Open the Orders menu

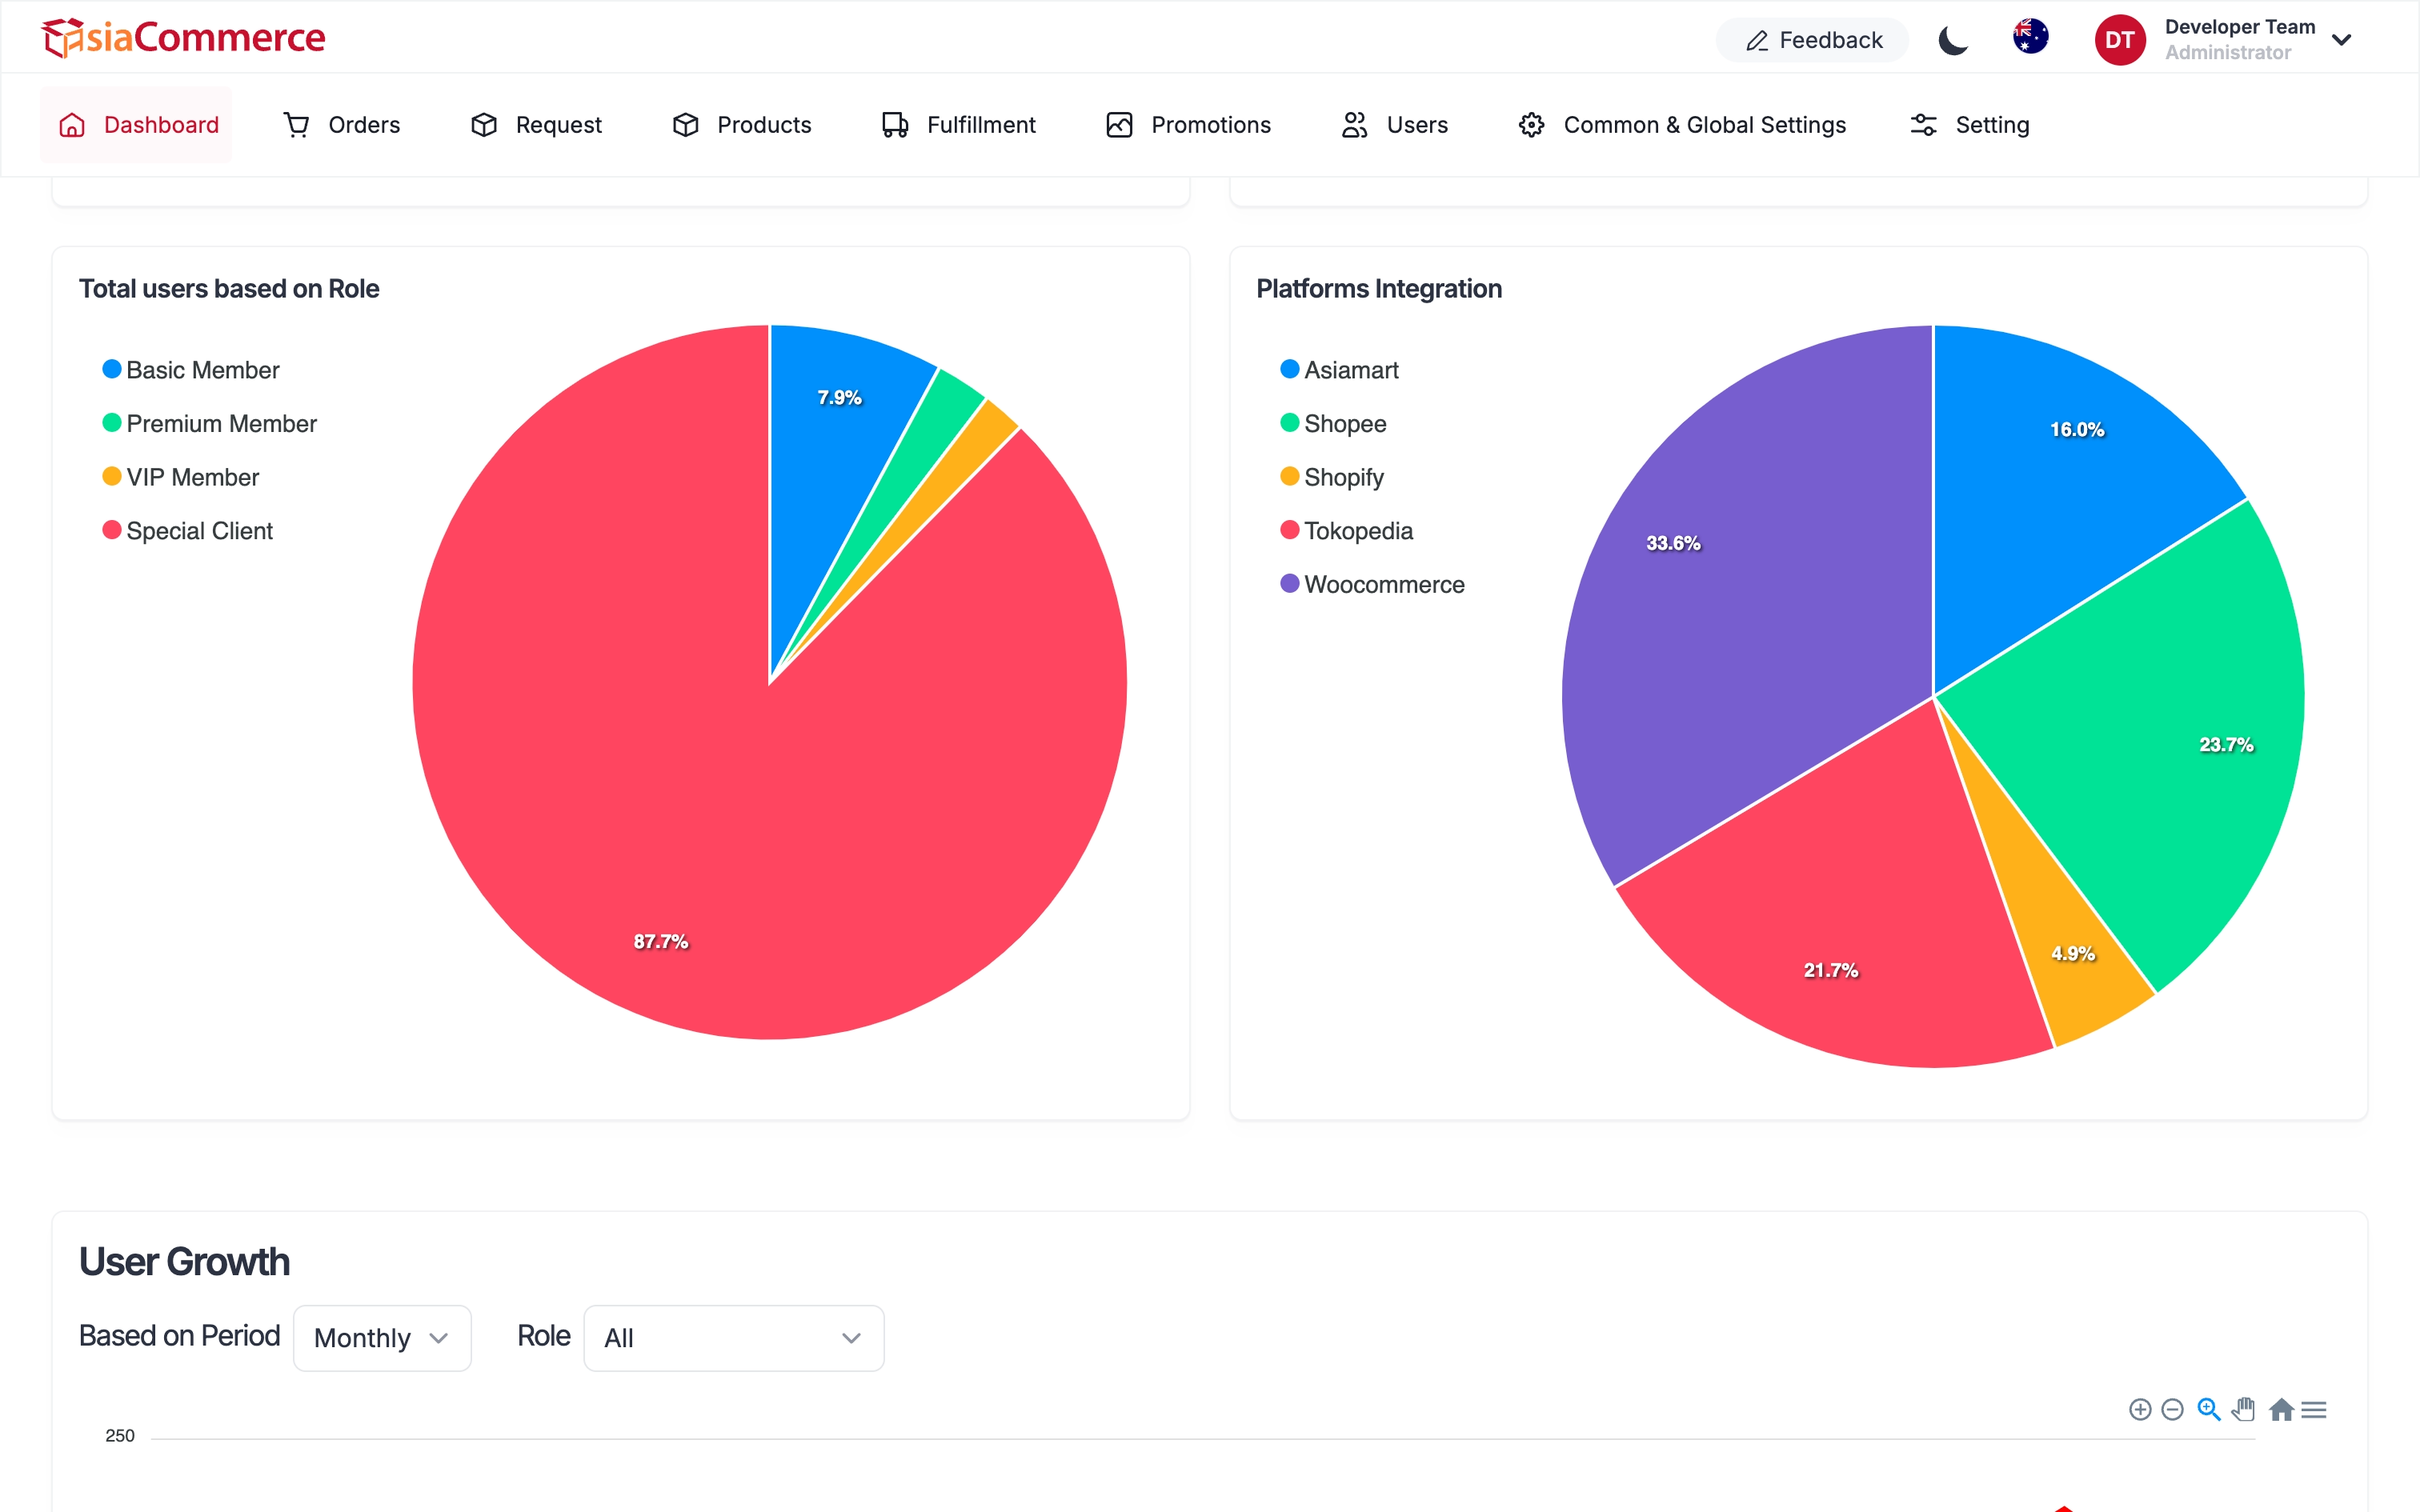tap(341, 125)
